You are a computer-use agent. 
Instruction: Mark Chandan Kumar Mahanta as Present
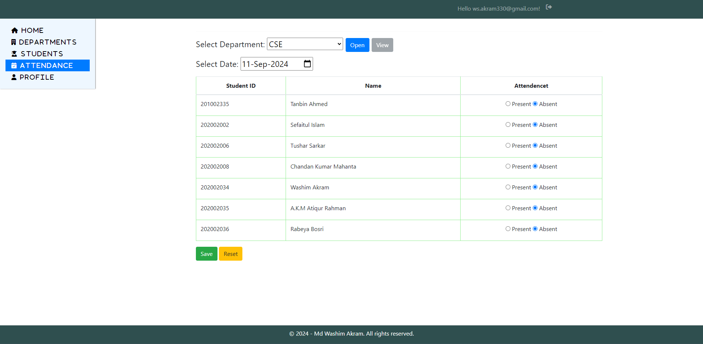508,166
